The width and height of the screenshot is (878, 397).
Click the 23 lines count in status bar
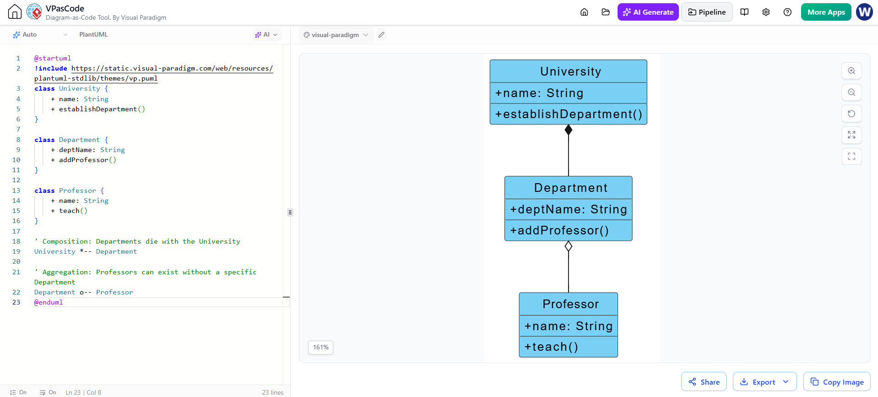pyautogui.click(x=273, y=392)
